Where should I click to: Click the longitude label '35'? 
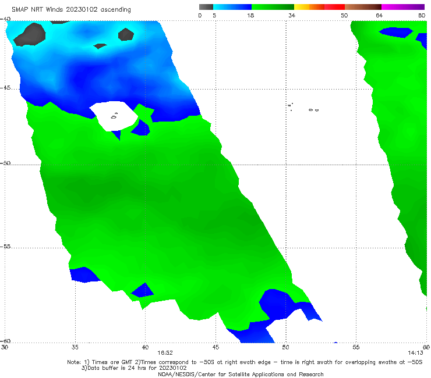[75, 347]
